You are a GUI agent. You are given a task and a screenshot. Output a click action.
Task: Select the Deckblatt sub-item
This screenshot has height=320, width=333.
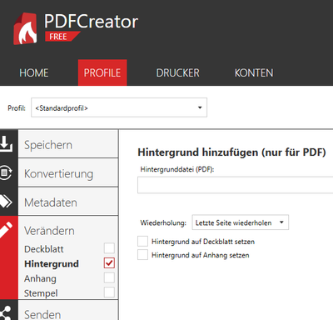click(44, 249)
